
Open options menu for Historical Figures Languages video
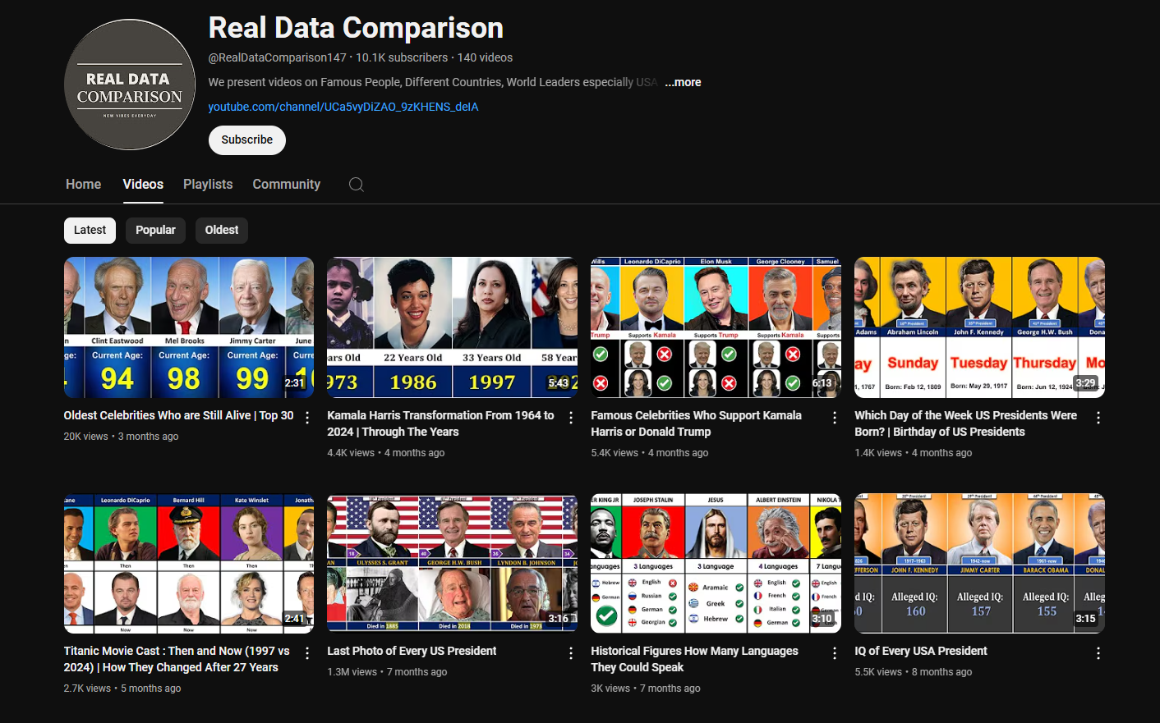pyautogui.click(x=835, y=653)
